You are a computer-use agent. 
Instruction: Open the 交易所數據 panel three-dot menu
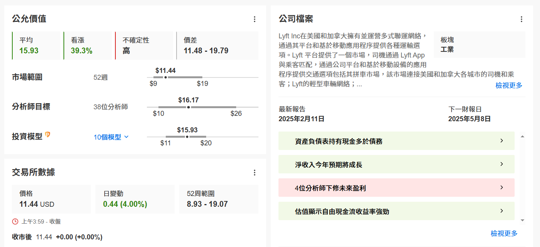(x=254, y=173)
